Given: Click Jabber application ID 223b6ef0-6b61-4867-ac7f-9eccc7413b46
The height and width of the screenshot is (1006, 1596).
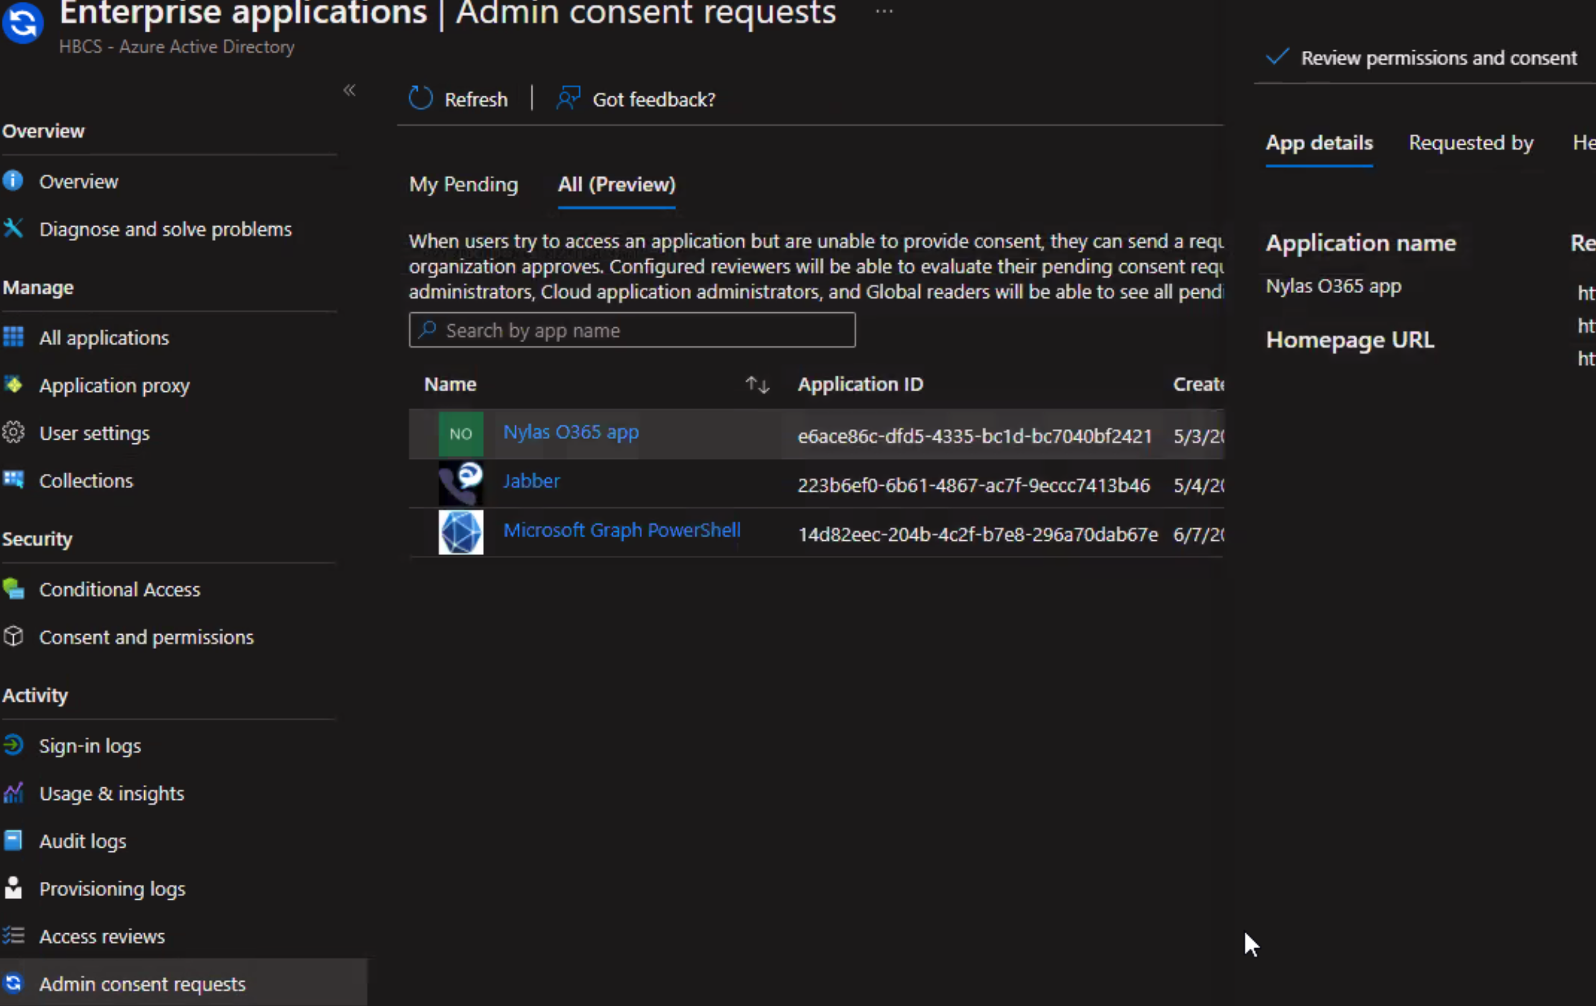Looking at the screenshot, I should coord(974,485).
